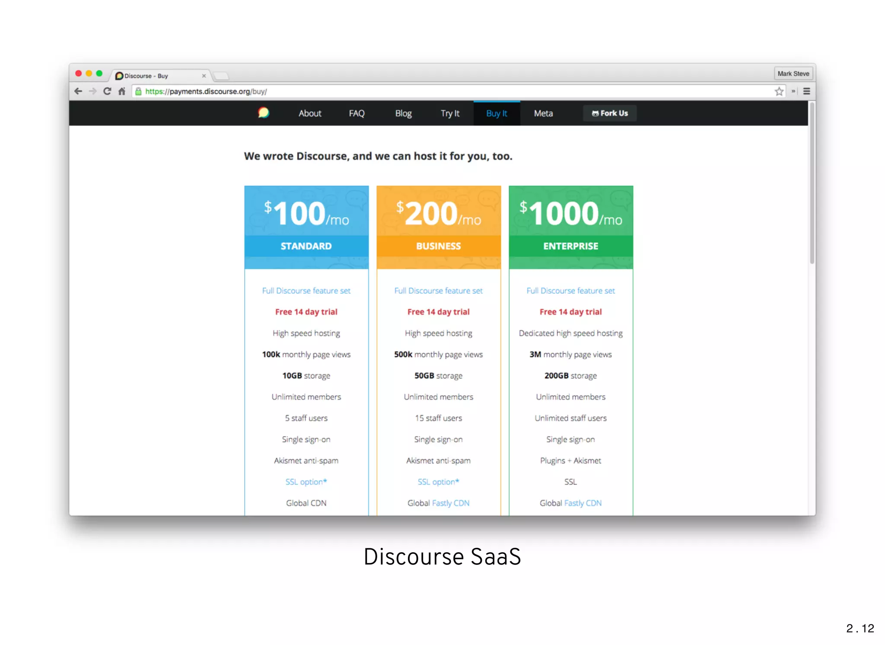885x645 pixels.
Task: Click the Fork Us button
Action: click(x=610, y=113)
